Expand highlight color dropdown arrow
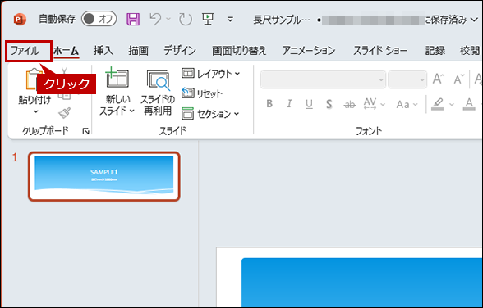 pos(452,104)
